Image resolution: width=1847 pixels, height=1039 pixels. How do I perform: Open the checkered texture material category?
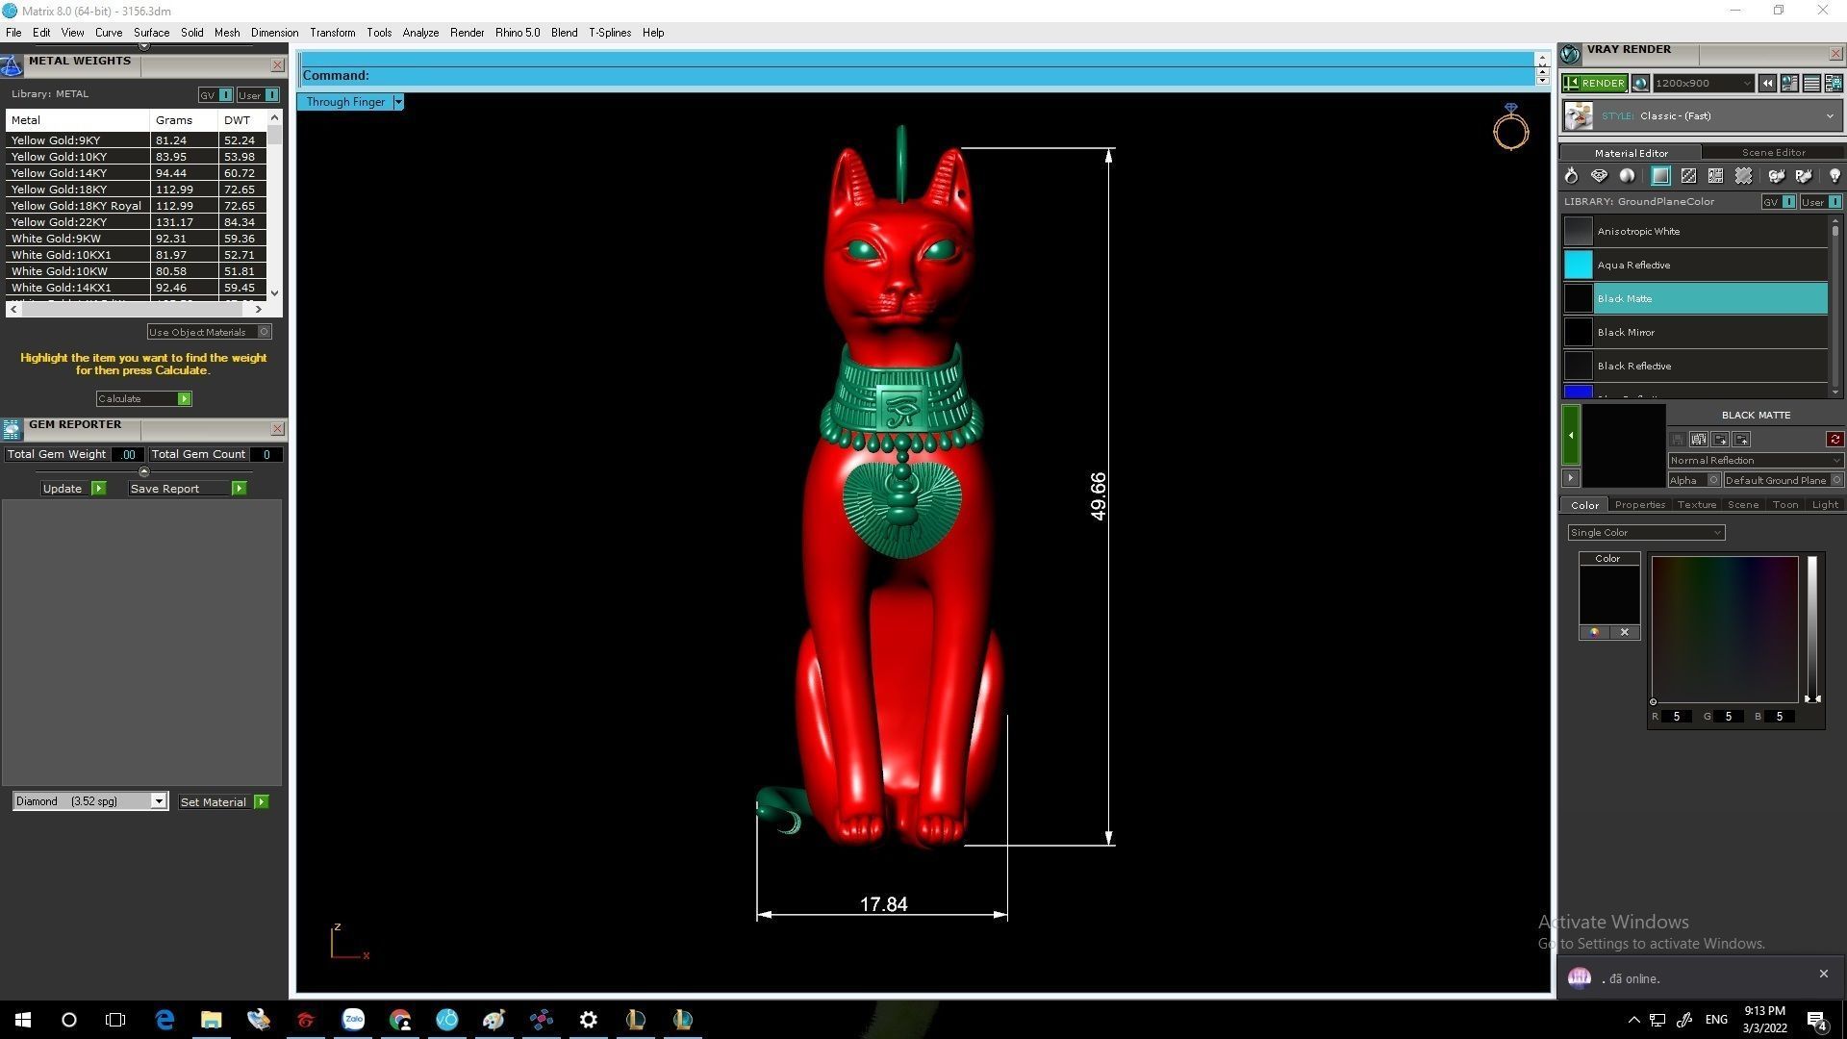(1688, 176)
